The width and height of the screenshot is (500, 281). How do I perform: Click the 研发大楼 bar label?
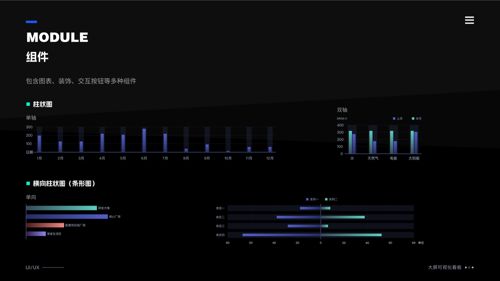[104, 208]
